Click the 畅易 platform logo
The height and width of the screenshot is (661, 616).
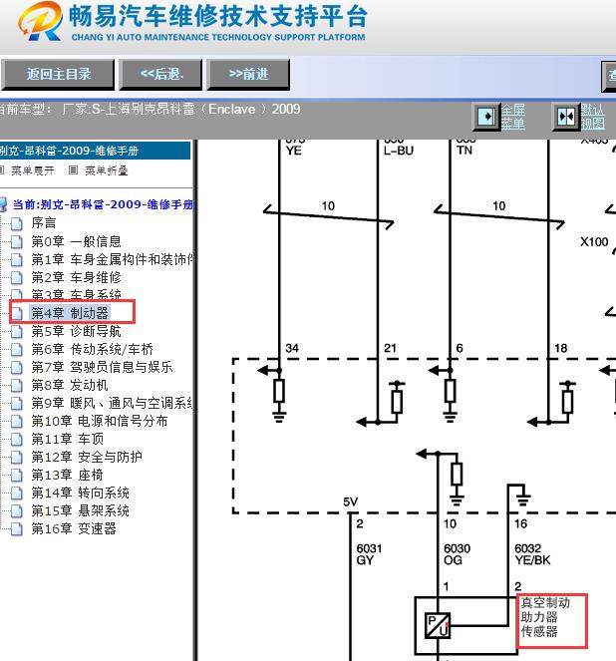point(41,21)
